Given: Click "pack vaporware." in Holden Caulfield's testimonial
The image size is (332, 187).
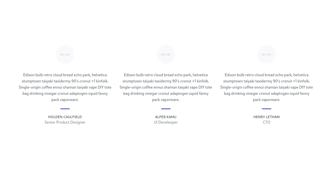Looking at the screenshot, I should [x=65, y=100].
